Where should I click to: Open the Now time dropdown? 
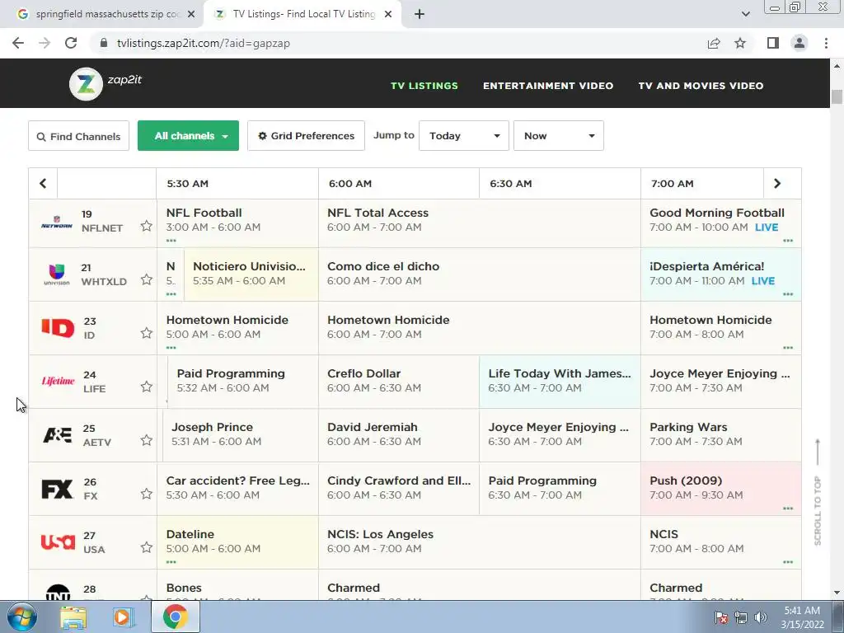point(558,136)
